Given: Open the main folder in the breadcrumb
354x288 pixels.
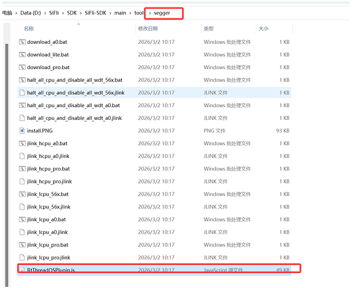Looking at the screenshot, I should pos(120,13).
